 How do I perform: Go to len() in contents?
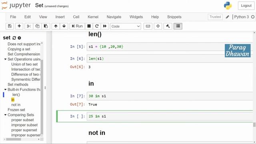coord(16,94)
